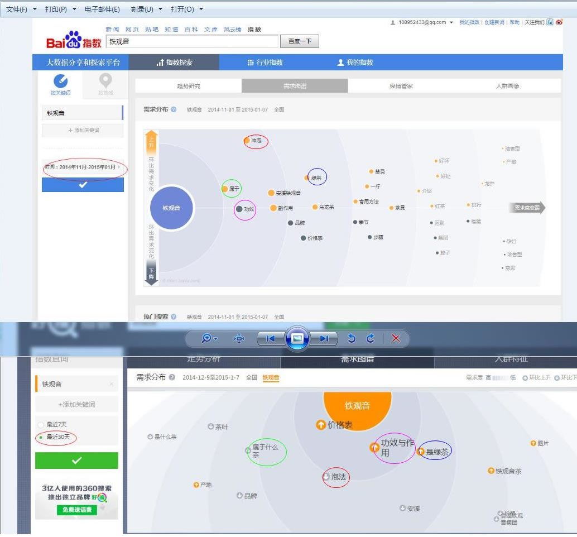Image resolution: width=577 pixels, height=537 pixels.
Task: Click the zoom magnifier icon in viewer toolbar
Action: (206, 338)
